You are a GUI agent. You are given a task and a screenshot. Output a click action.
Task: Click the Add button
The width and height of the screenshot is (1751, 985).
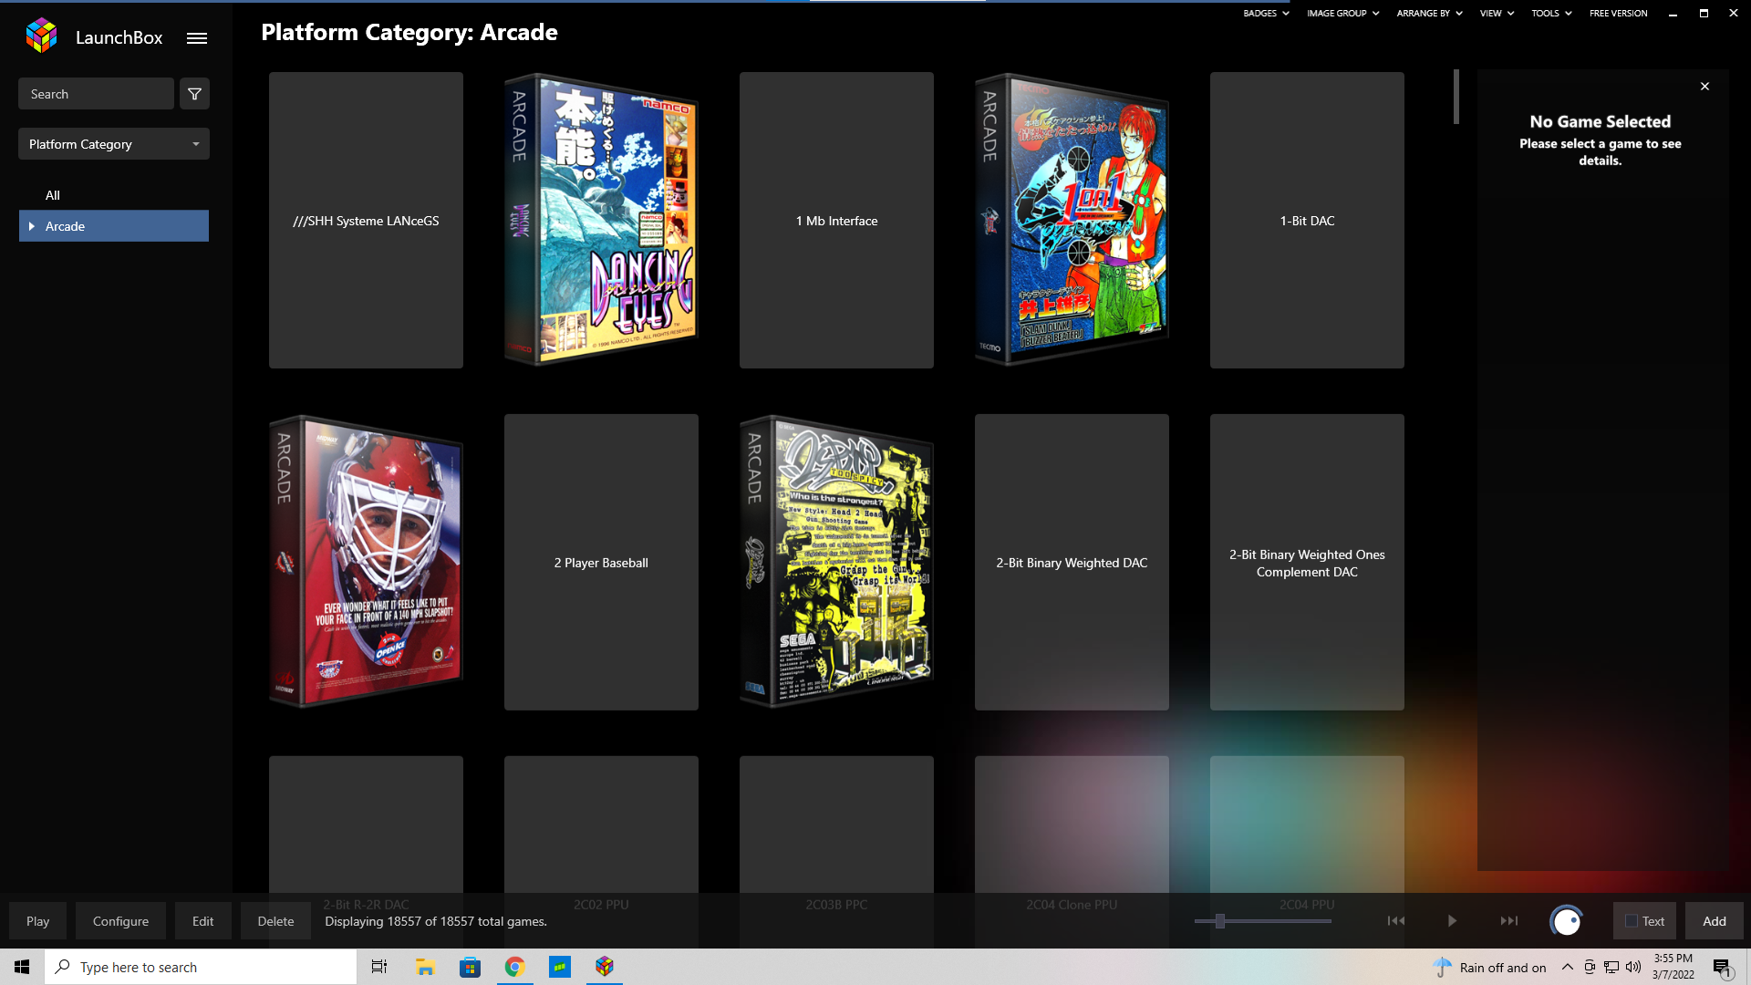tap(1715, 921)
